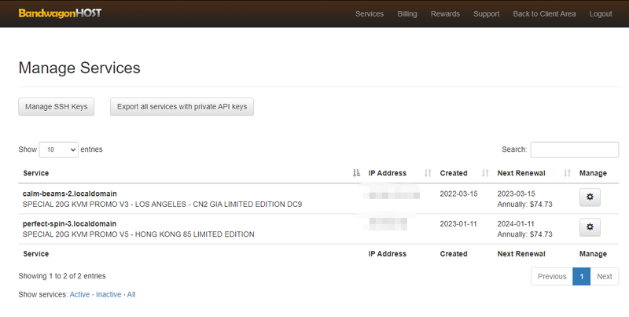Click the Los Angeles CN2 GIA plan description
Screen dimensions: 629x317
162,205
